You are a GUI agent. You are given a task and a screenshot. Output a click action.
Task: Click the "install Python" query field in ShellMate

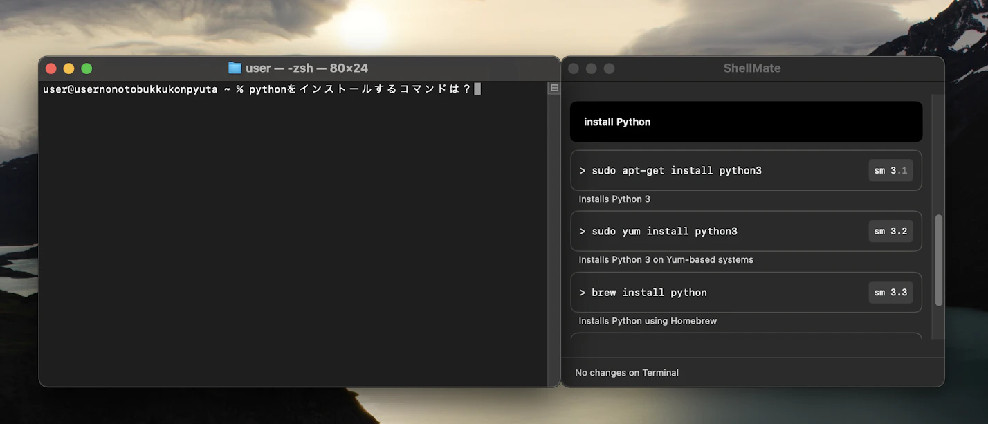tap(746, 121)
